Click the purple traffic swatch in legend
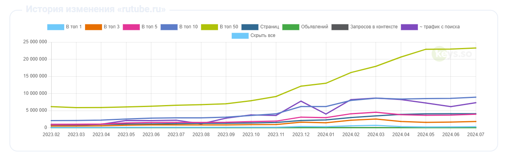Screen dimensions: 508x157 (409, 27)
